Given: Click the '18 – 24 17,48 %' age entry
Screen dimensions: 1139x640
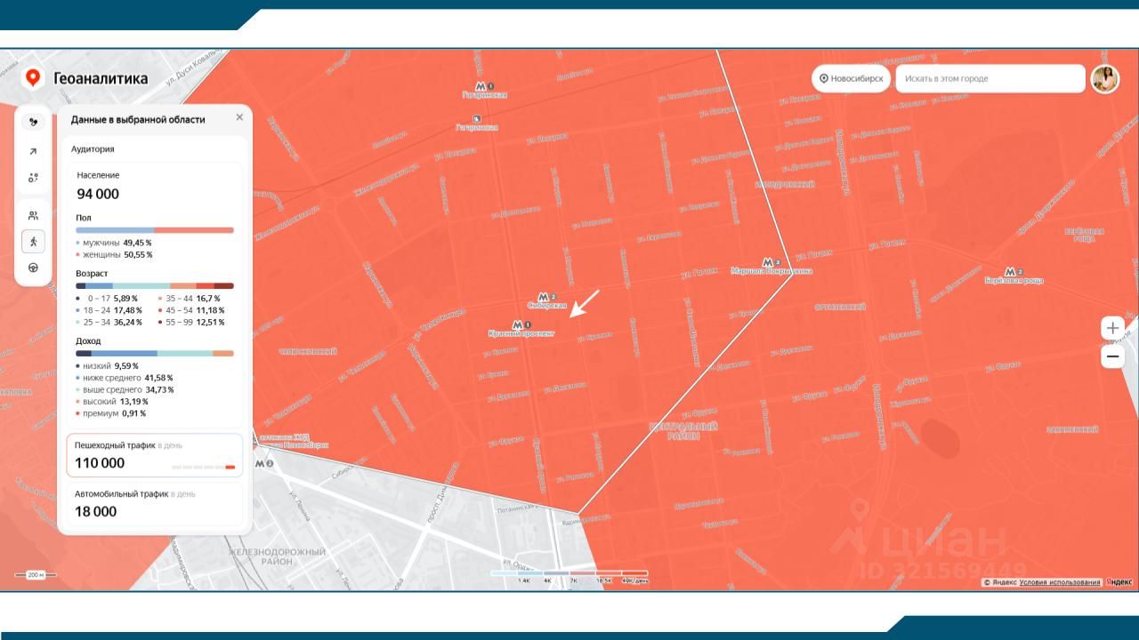Looking at the screenshot, I should 109,310.
